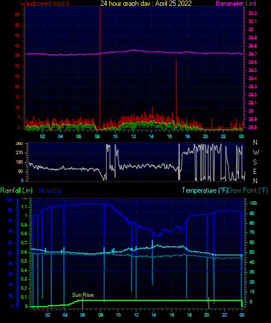Click the S compass direction label
The height and width of the screenshot is (323, 271).
pos(255,162)
